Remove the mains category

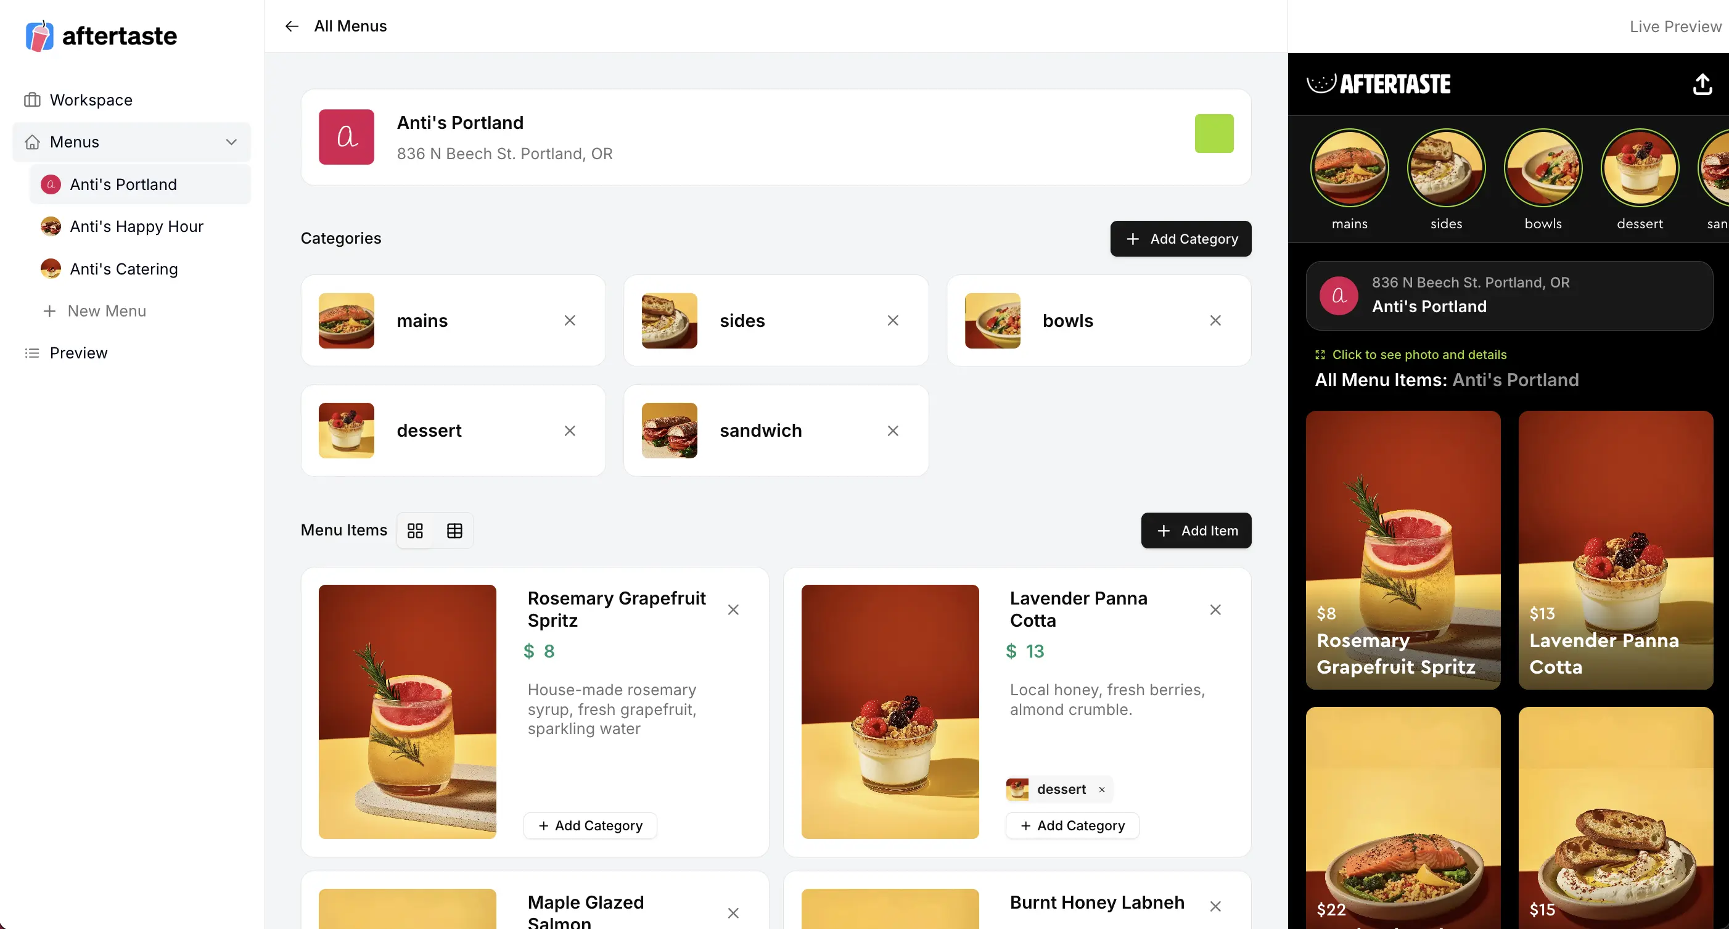coord(570,320)
